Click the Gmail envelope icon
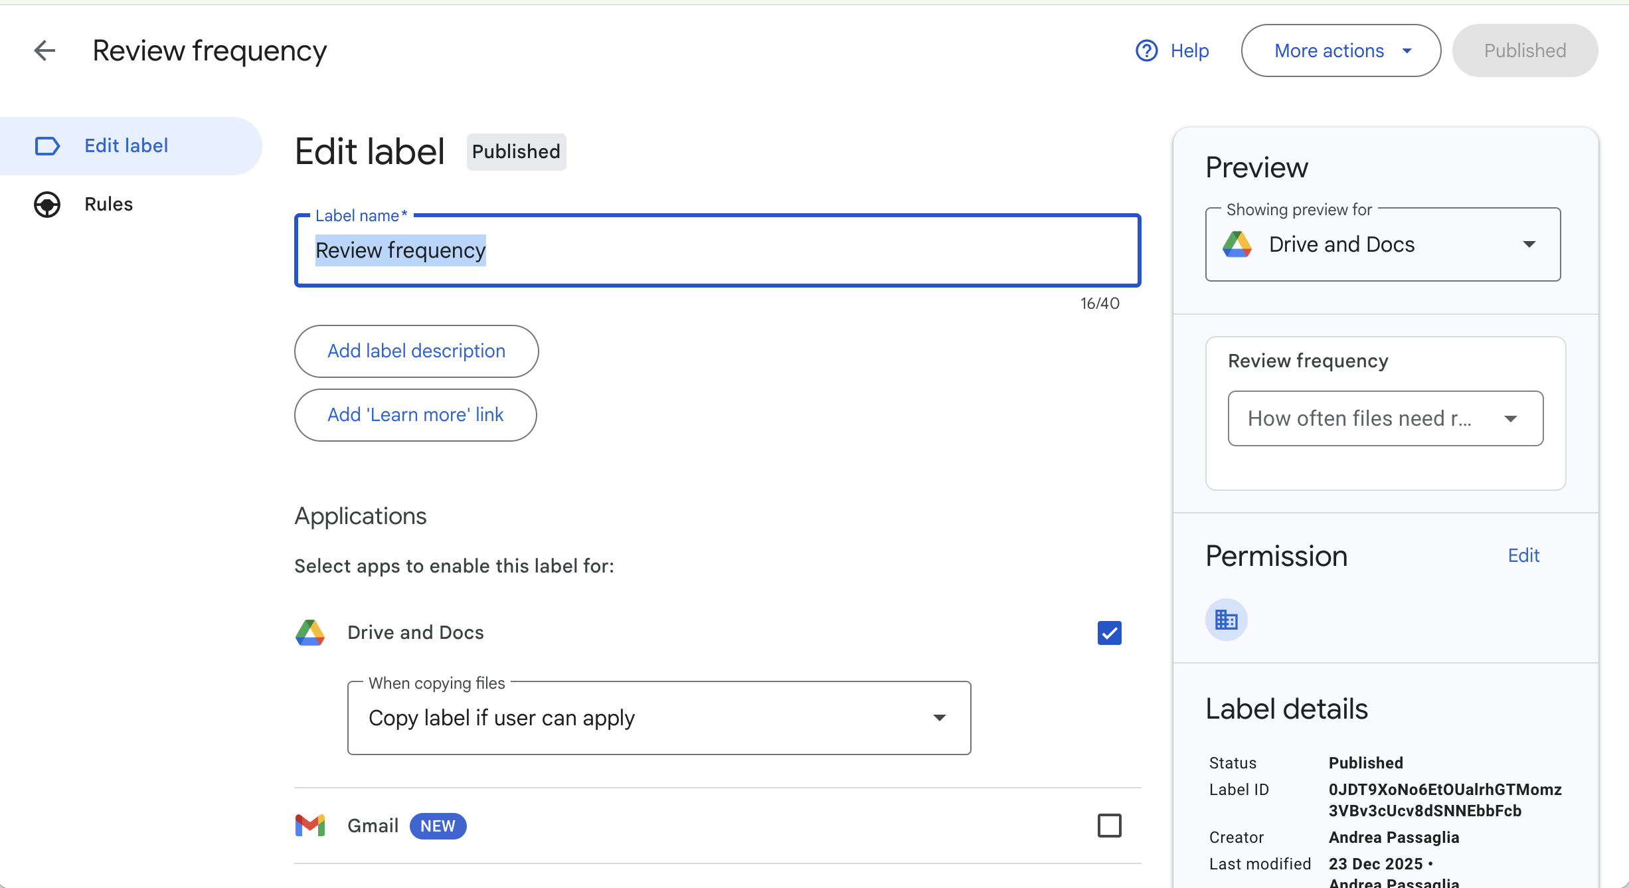Screen dimensions: 1629x888 (x=310, y=826)
